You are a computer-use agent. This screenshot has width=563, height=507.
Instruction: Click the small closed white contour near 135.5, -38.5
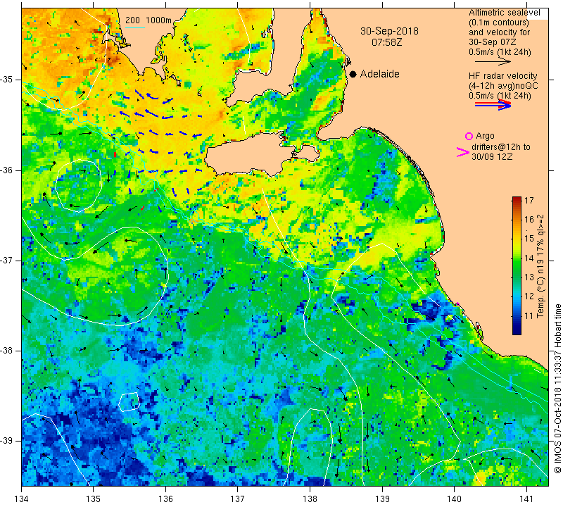coord(129,401)
